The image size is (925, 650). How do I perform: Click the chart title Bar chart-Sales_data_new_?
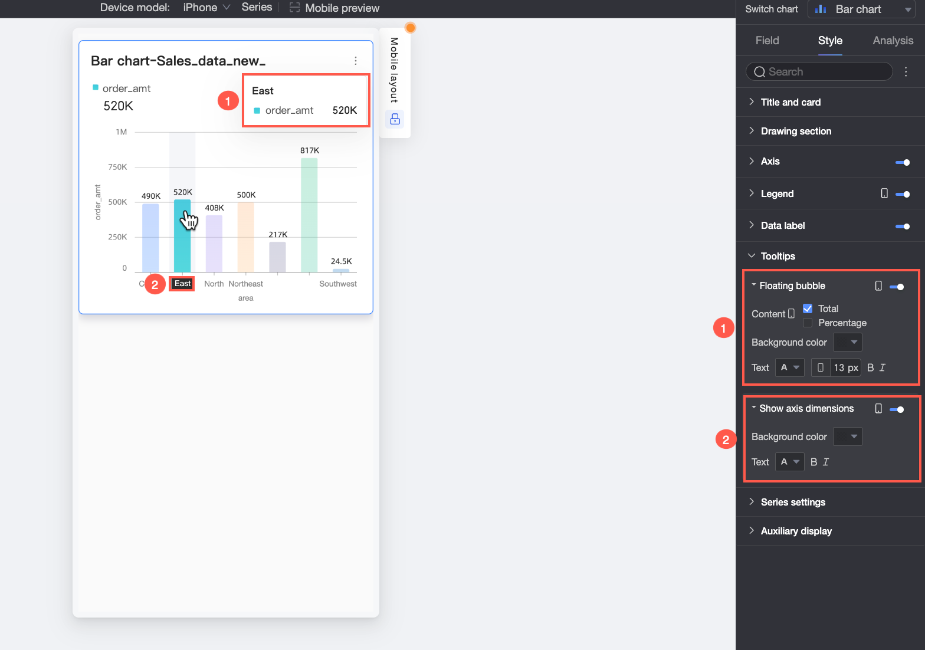(x=178, y=61)
